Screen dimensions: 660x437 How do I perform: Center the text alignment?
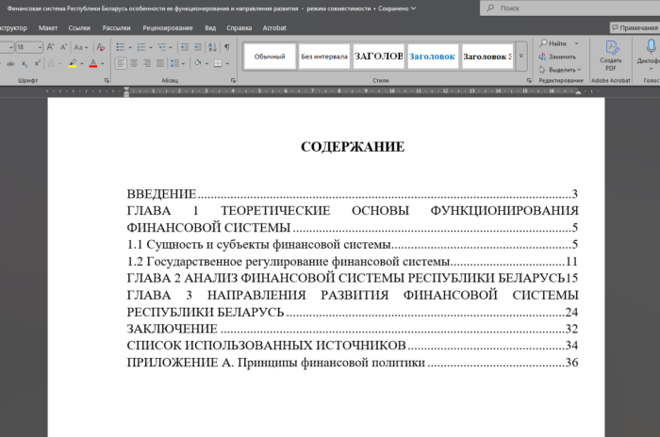click(x=134, y=63)
